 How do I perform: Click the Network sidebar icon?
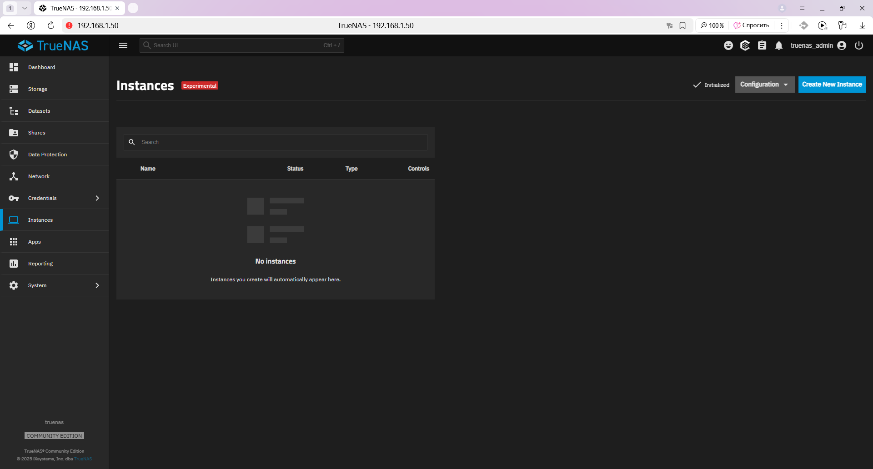(x=14, y=176)
